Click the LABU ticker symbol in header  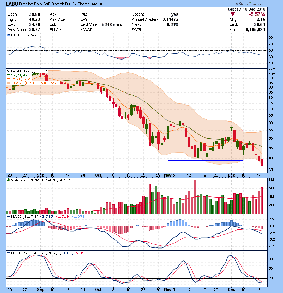tap(12, 4)
